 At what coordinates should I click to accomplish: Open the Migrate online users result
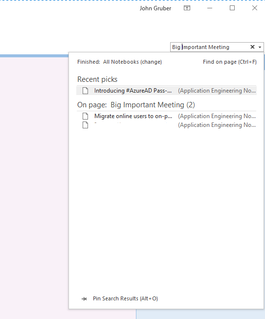pos(166,116)
